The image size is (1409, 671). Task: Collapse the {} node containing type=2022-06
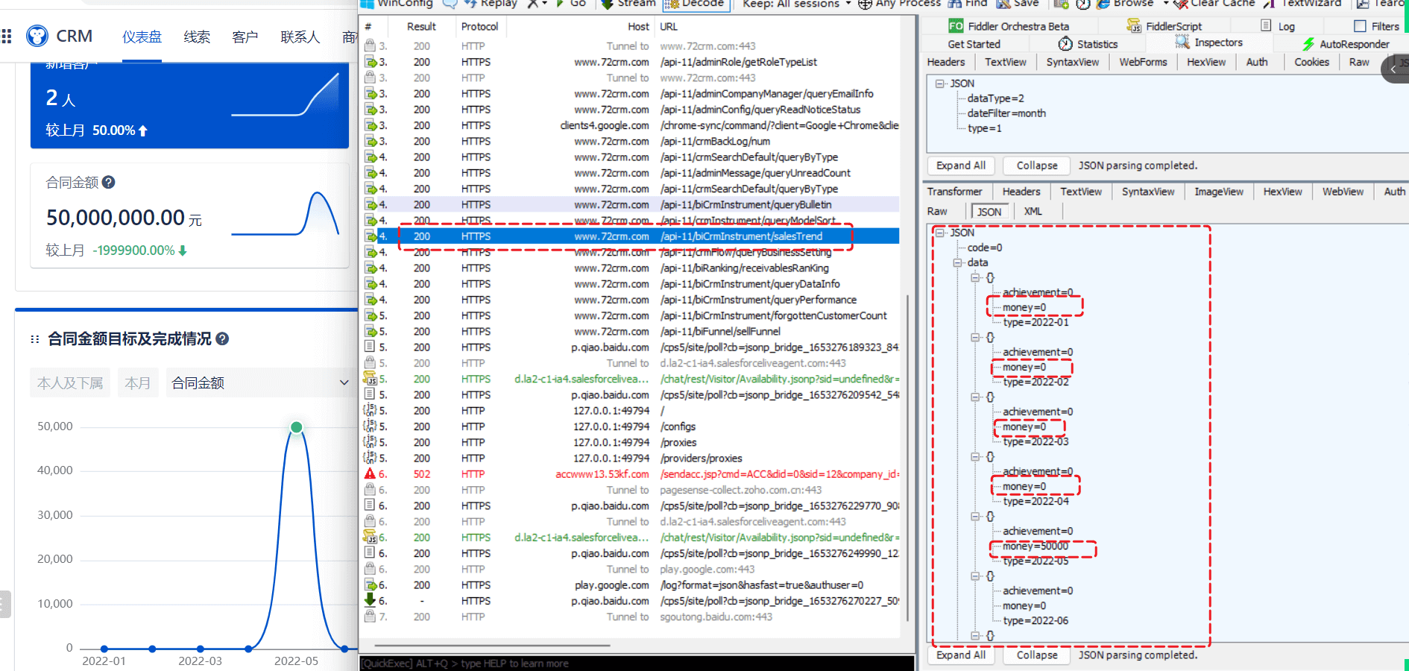pos(975,576)
